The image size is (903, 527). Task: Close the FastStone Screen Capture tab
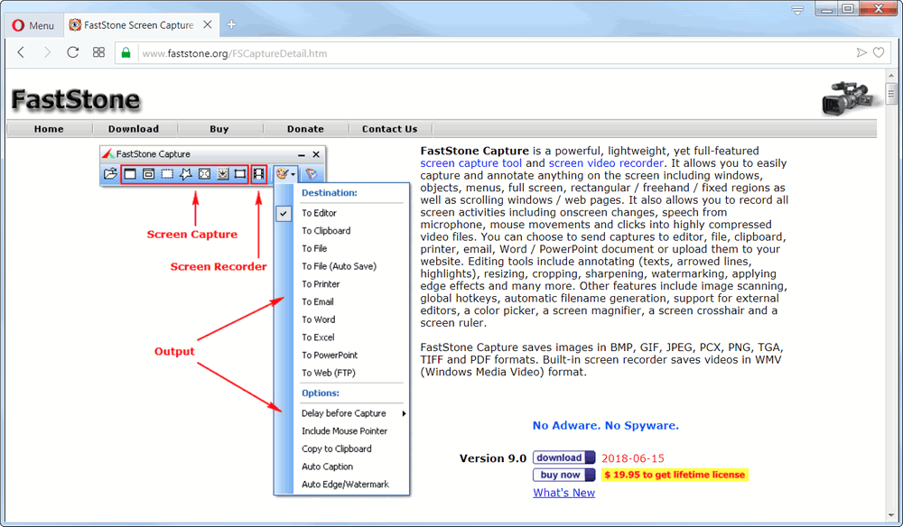click(x=208, y=24)
